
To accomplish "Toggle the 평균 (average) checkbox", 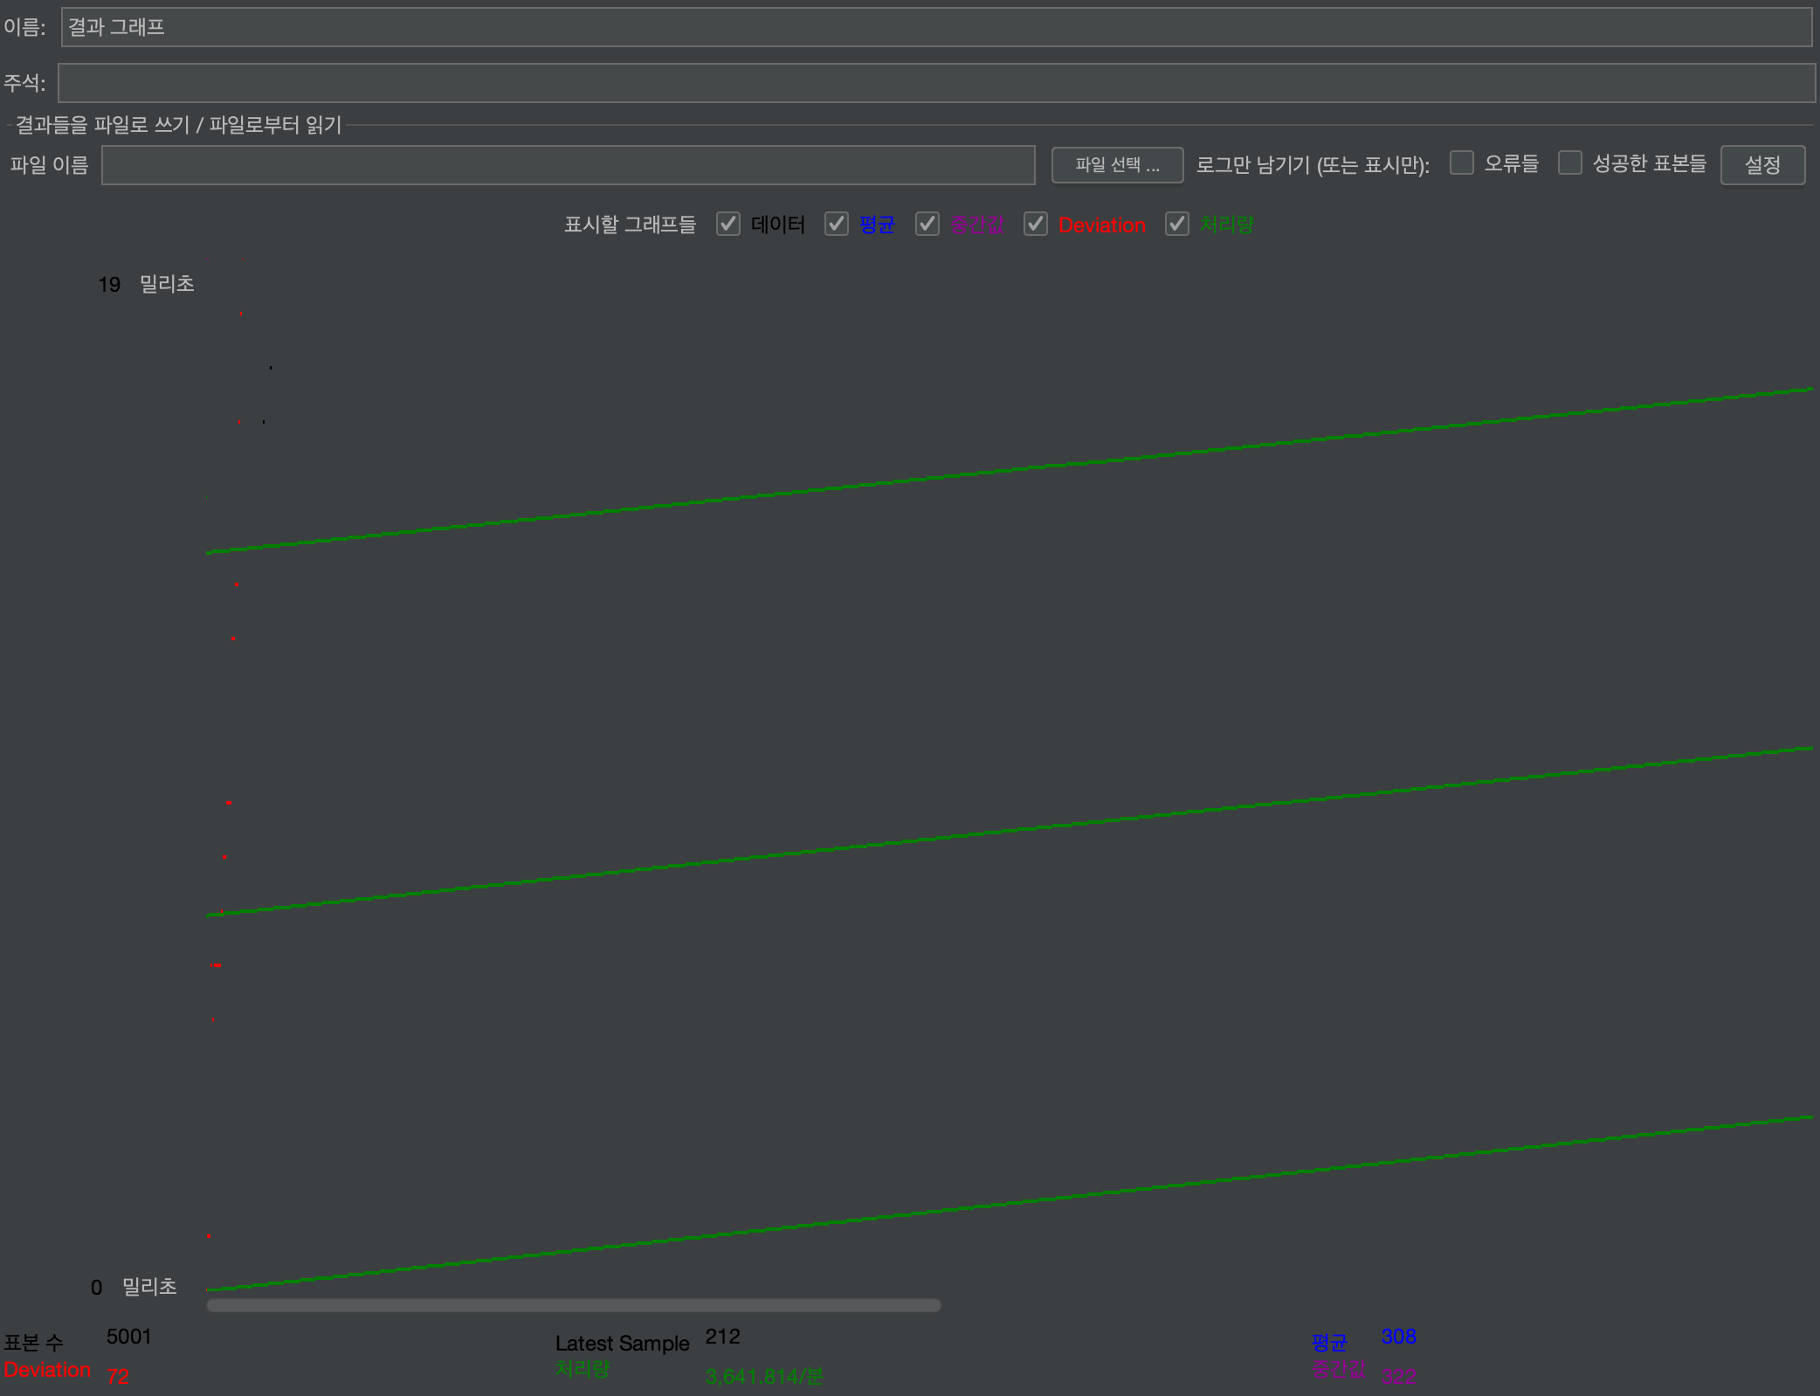I will 837,225.
